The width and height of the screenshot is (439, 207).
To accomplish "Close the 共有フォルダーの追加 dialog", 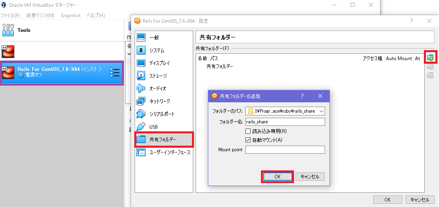I will [x=320, y=96].
